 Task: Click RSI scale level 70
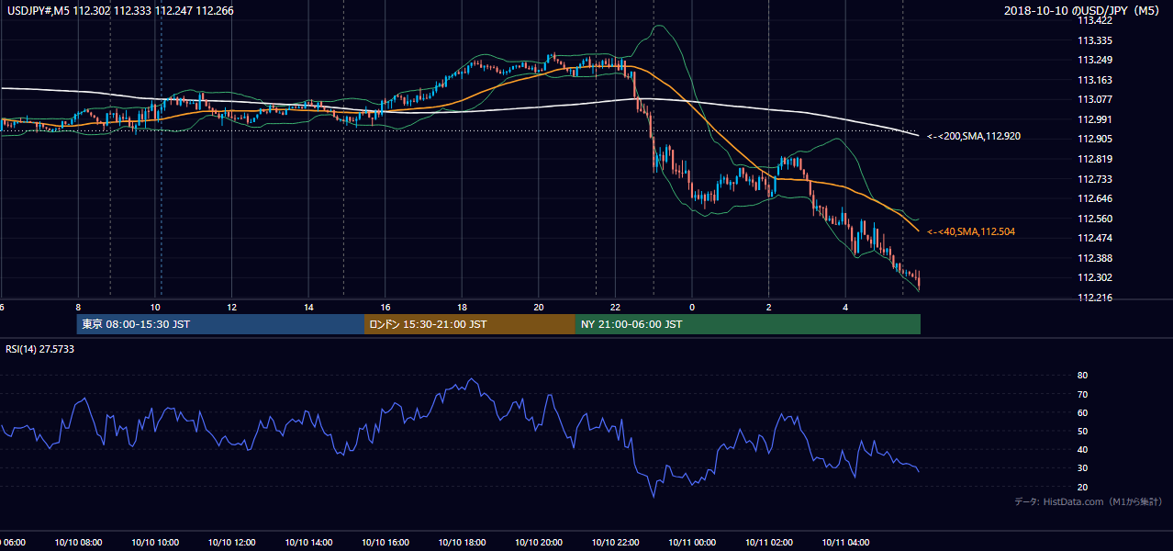coord(1083,394)
